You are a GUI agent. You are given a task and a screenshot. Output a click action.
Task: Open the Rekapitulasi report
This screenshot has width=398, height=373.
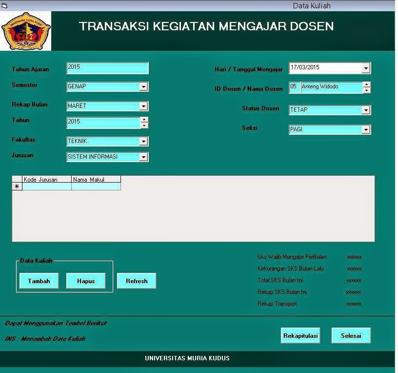click(x=300, y=335)
